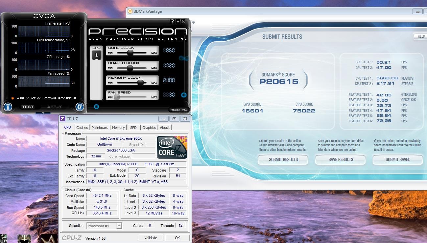
Task: Click the GPU temperature monitoring graph
Action: pos(44,48)
